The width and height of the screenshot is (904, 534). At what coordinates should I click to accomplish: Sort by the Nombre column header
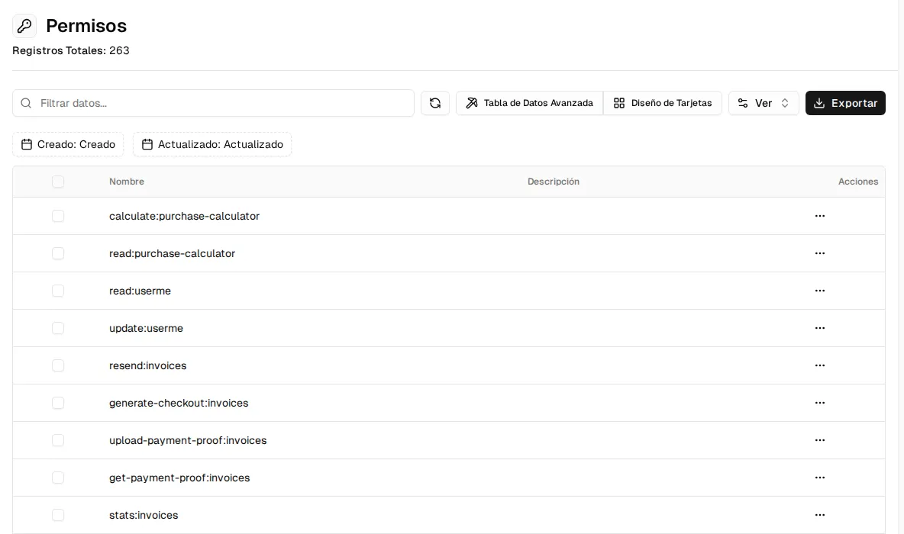[x=127, y=182]
